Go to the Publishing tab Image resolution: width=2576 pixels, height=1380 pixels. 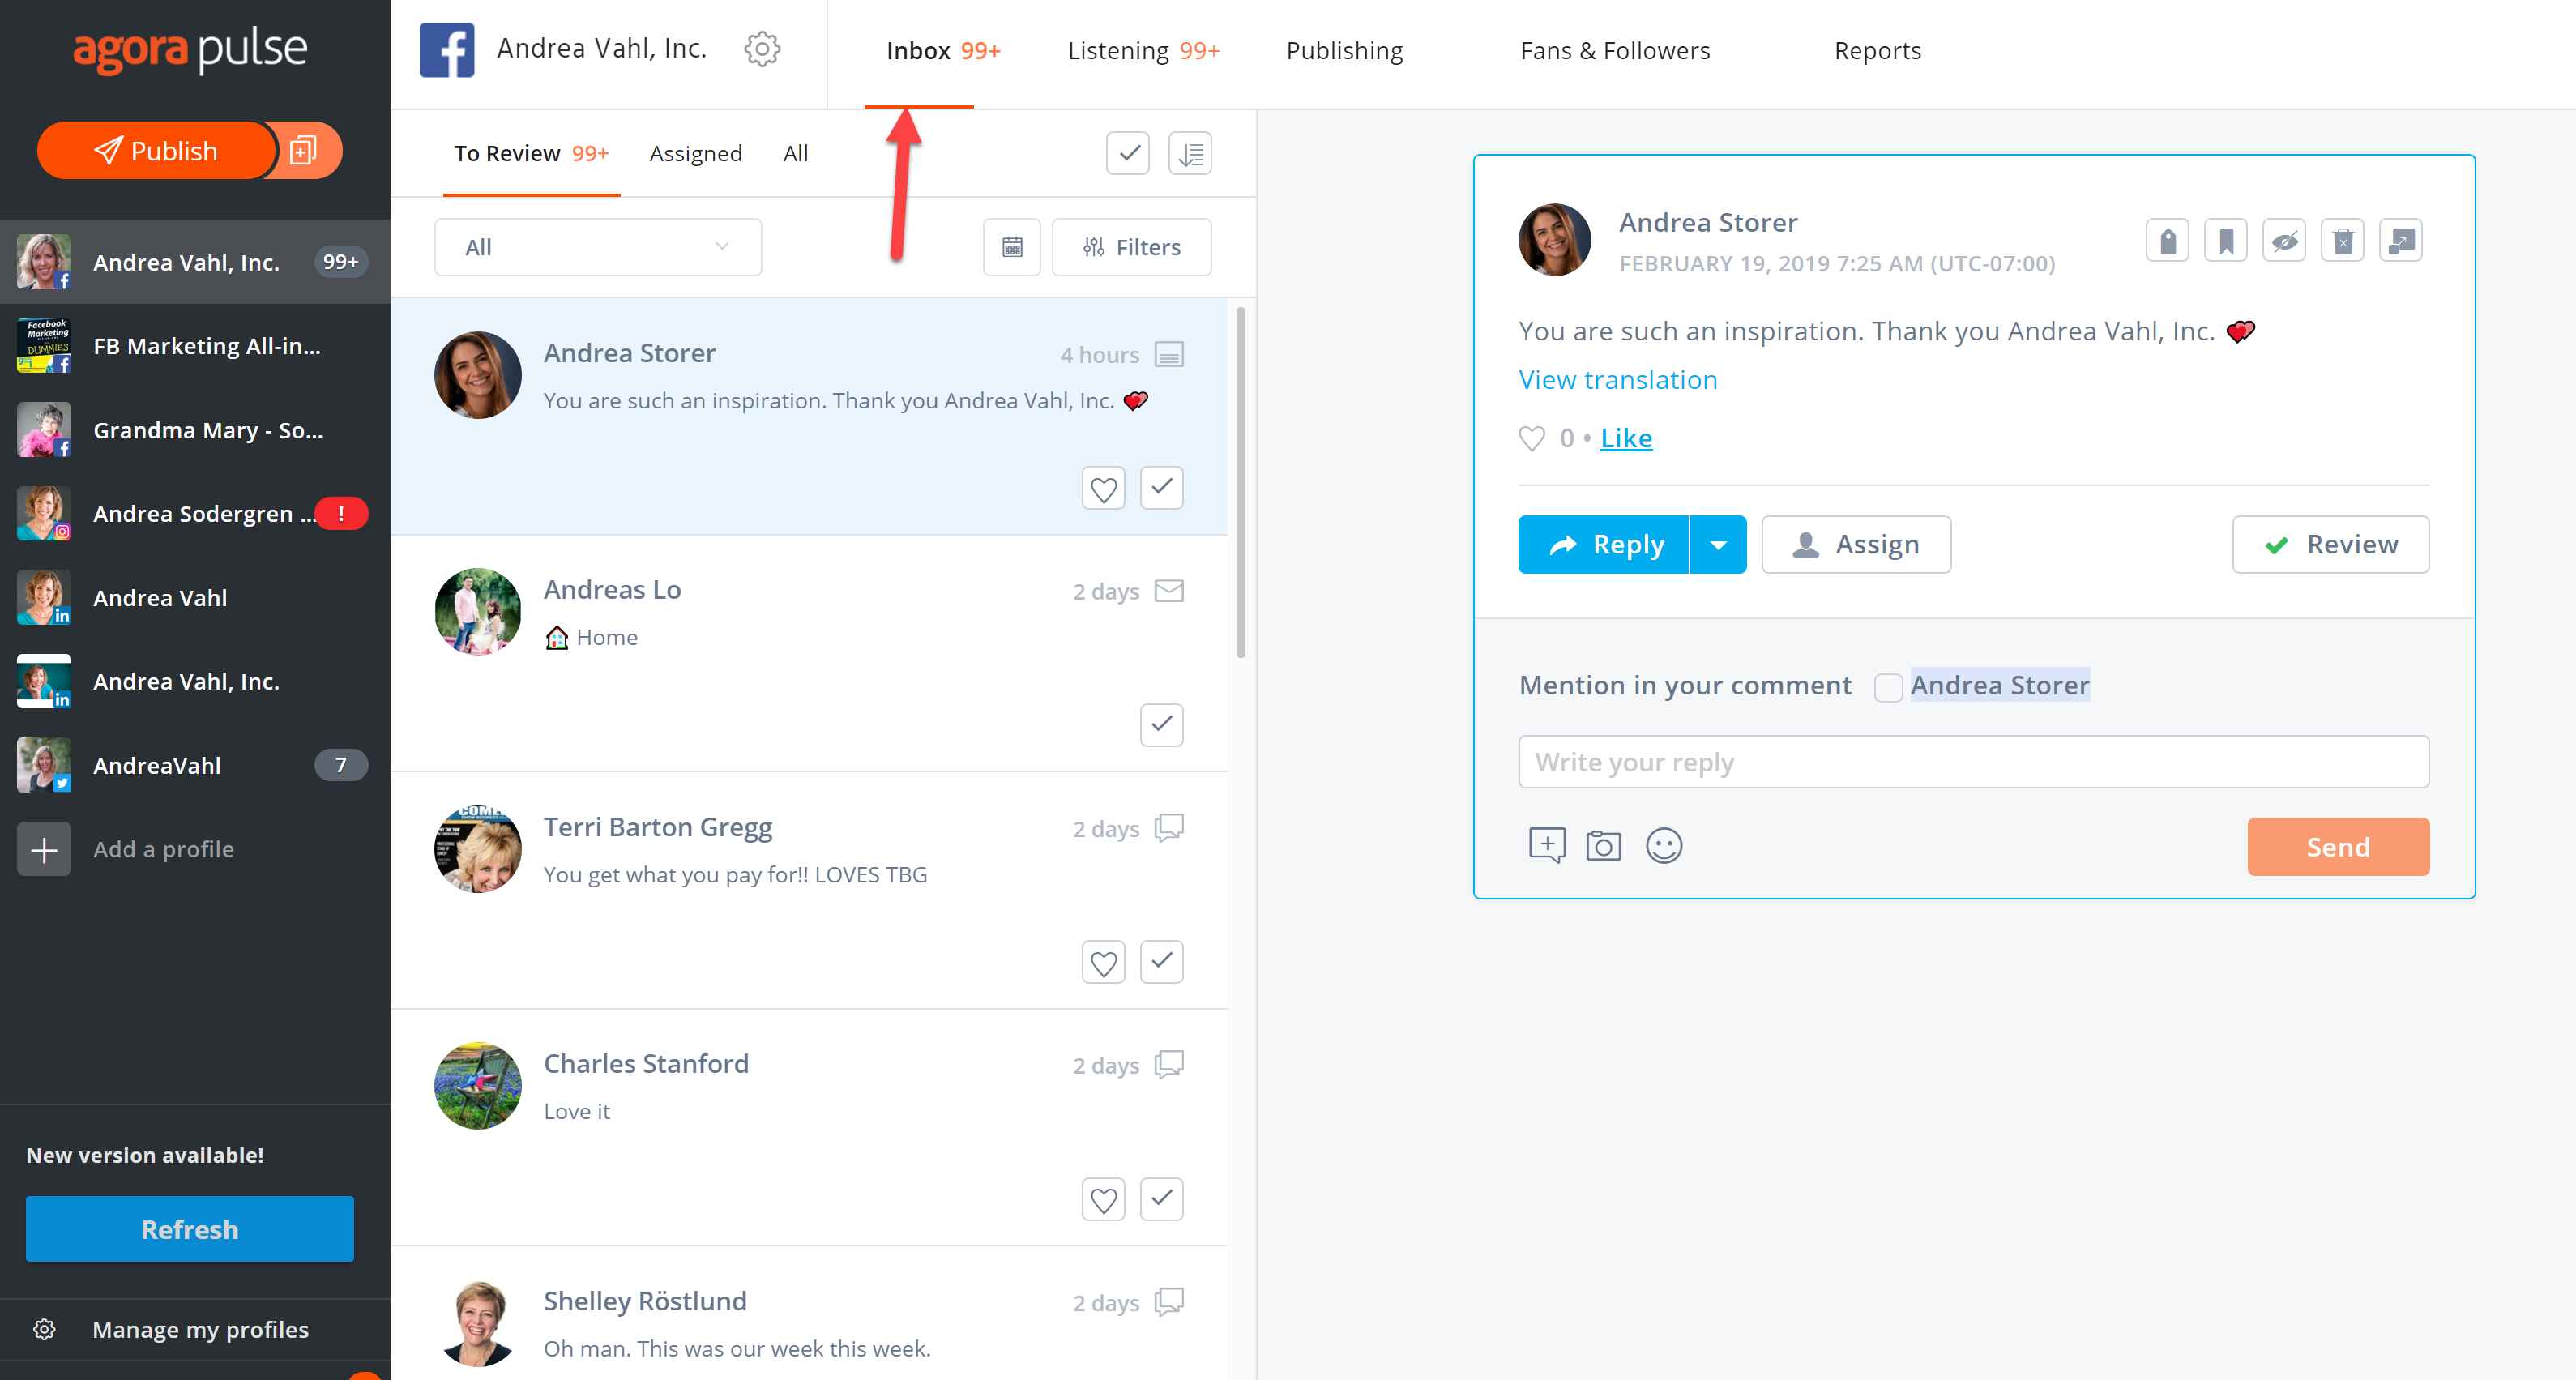pos(1344,51)
